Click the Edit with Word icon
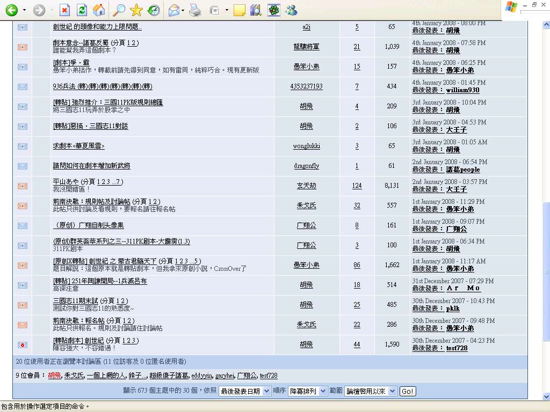The width and height of the screenshot is (550, 412). [214, 11]
